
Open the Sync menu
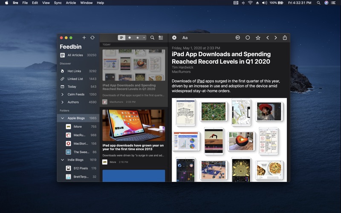click(58, 3)
